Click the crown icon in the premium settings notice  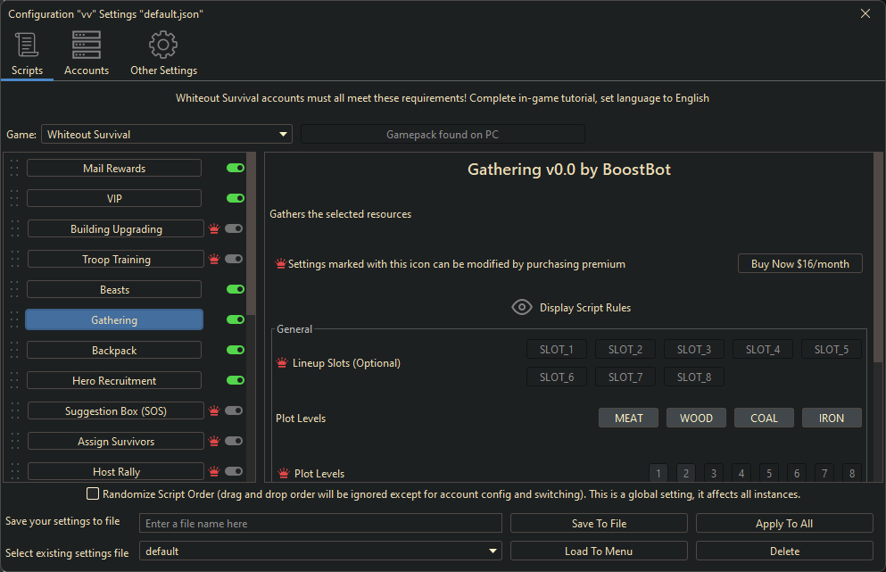point(280,264)
